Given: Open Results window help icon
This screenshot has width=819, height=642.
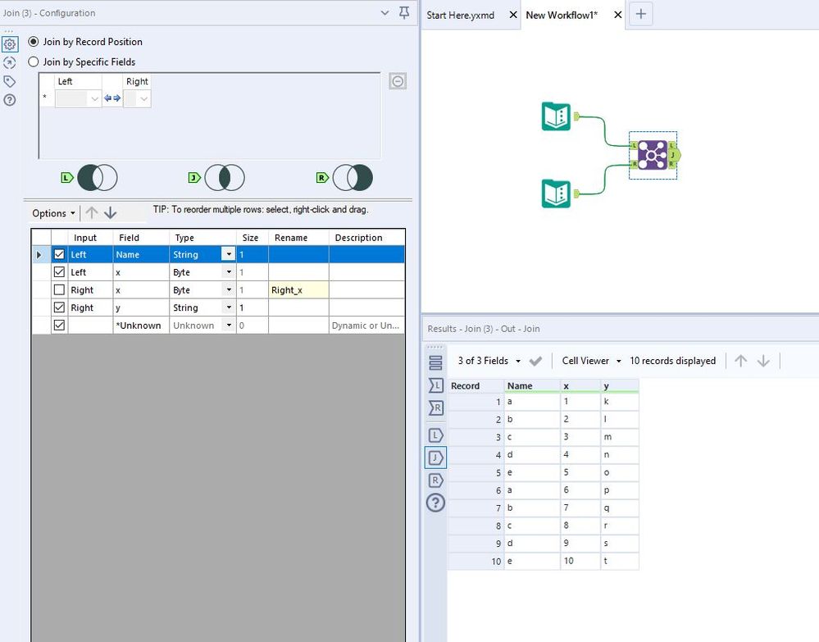Looking at the screenshot, I should point(435,503).
